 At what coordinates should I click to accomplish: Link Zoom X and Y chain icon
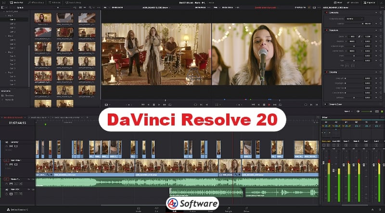click(x=359, y=37)
